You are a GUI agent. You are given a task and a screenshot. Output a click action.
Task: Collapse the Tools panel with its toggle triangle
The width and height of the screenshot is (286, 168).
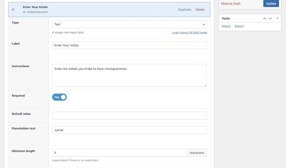(x=277, y=18)
